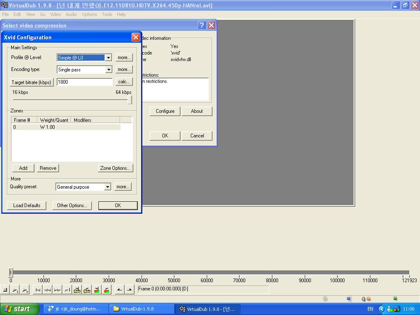Click the Target bitrate 1800 field
Viewport: 420px width, 315px height.
click(x=84, y=82)
